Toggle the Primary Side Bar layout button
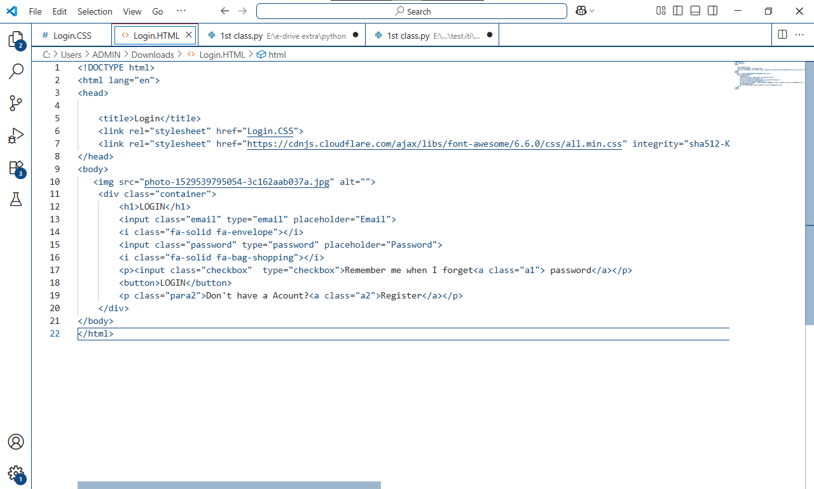The height and width of the screenshot is (489, 814). coord(678,11)
